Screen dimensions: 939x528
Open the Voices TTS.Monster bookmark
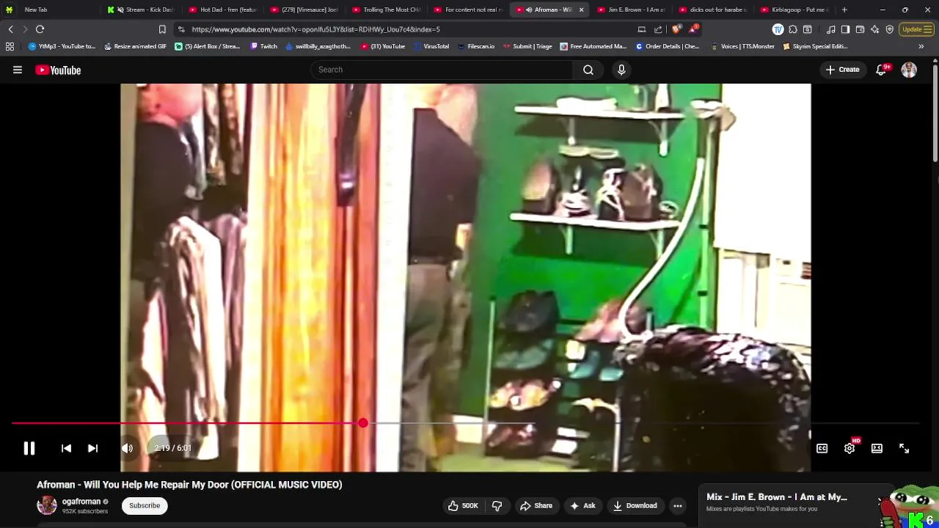742,46
